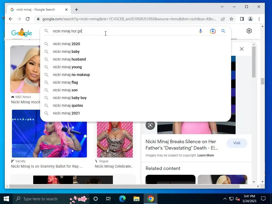Open a new browser tab

tap(76, 10)
